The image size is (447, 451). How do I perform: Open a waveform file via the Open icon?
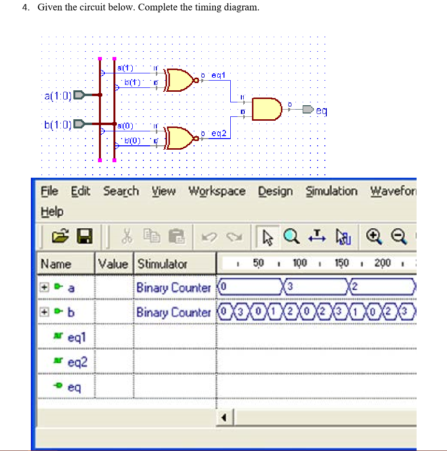pos(60,236)
